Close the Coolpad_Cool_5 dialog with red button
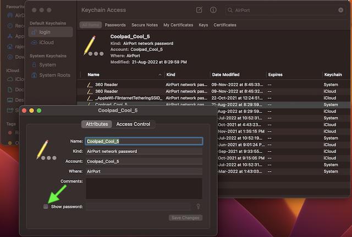The height and width of the screenshot is (237, 352). click(24, 110)
